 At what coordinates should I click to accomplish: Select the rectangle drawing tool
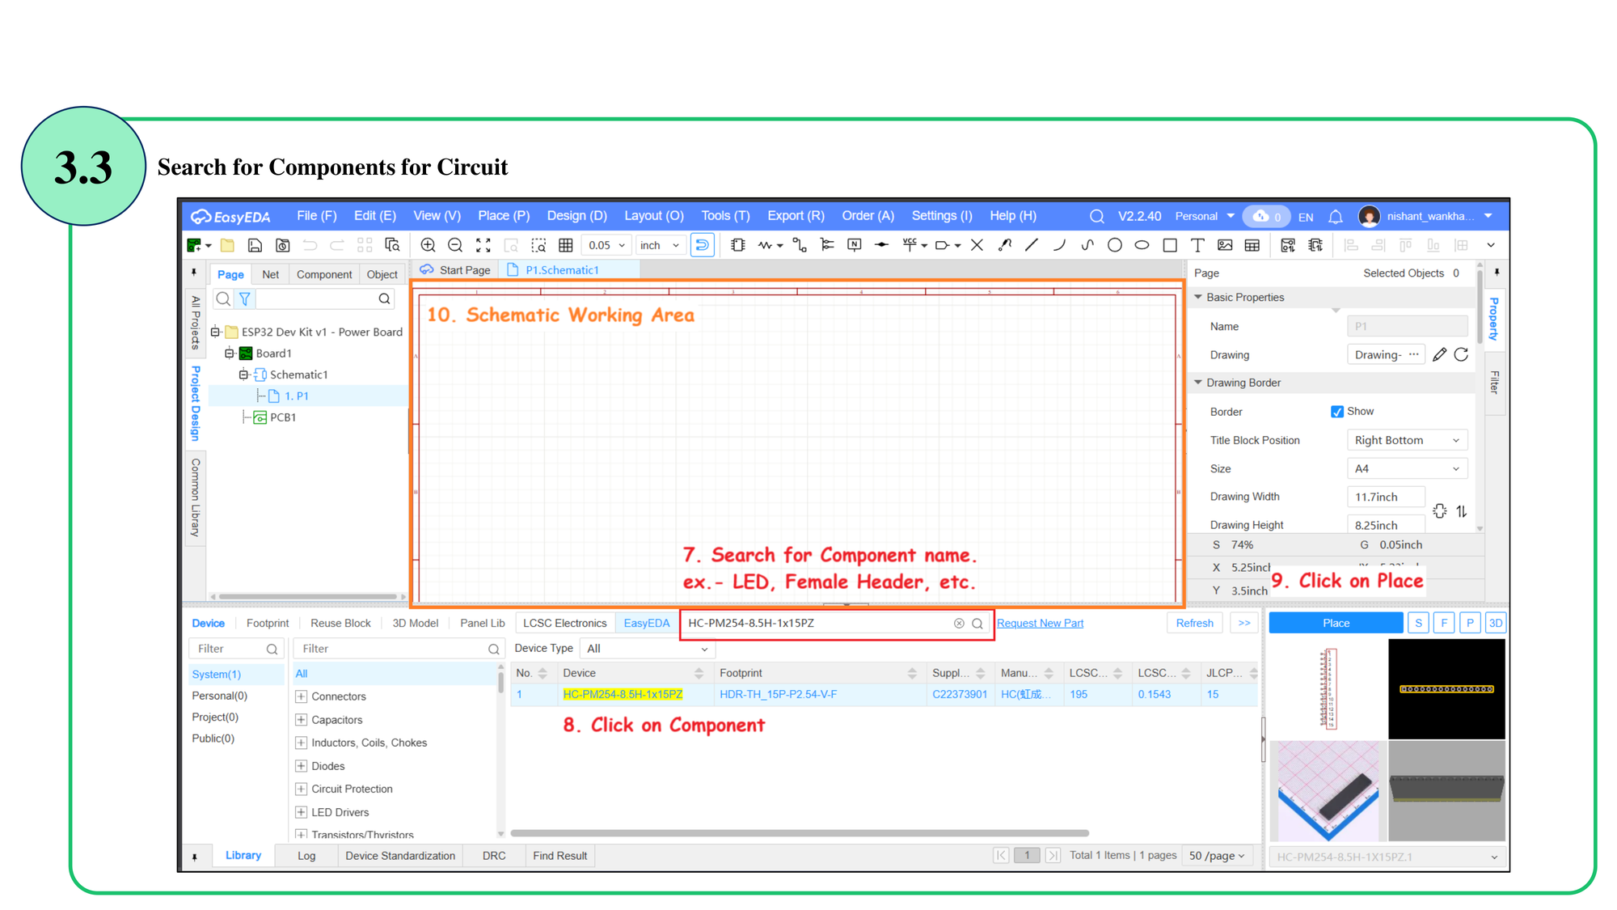pyautogui.click(x=1170, y=245)
